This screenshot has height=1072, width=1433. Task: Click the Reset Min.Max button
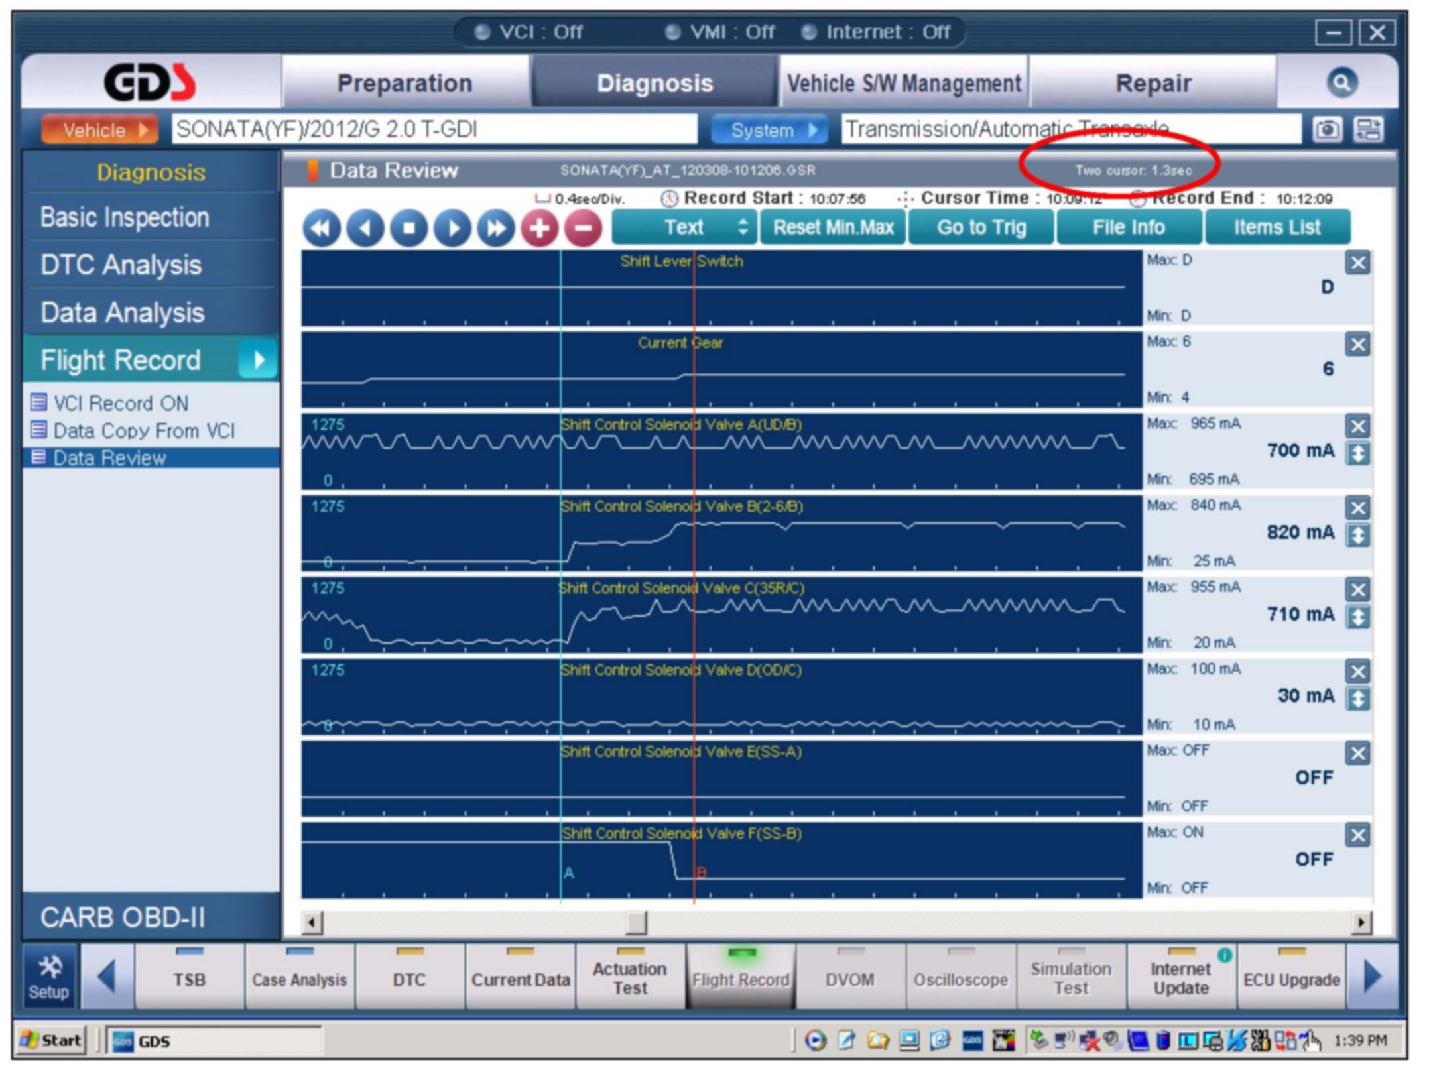click(833, 227)
